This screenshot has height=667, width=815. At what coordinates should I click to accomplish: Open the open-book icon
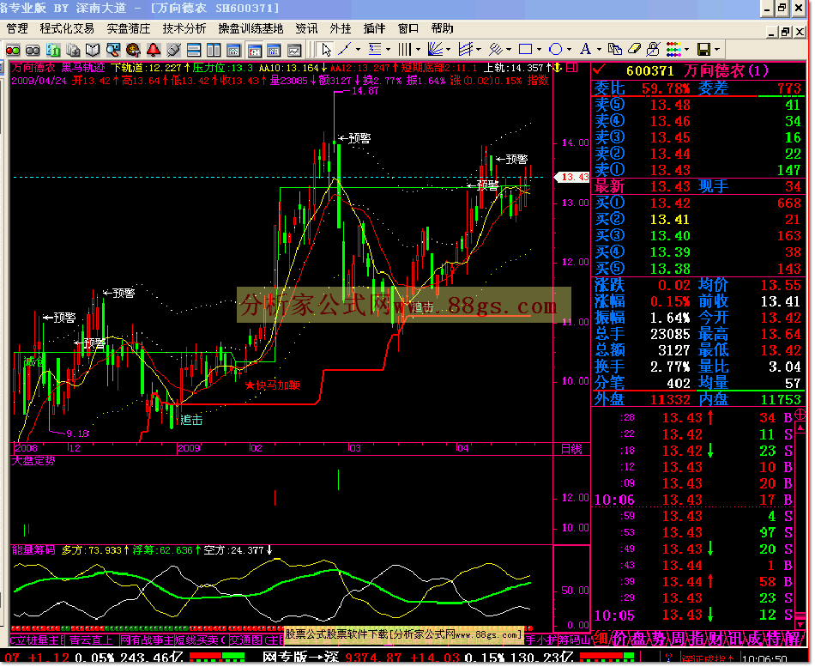pyautogui.click(x=93, y=50)
